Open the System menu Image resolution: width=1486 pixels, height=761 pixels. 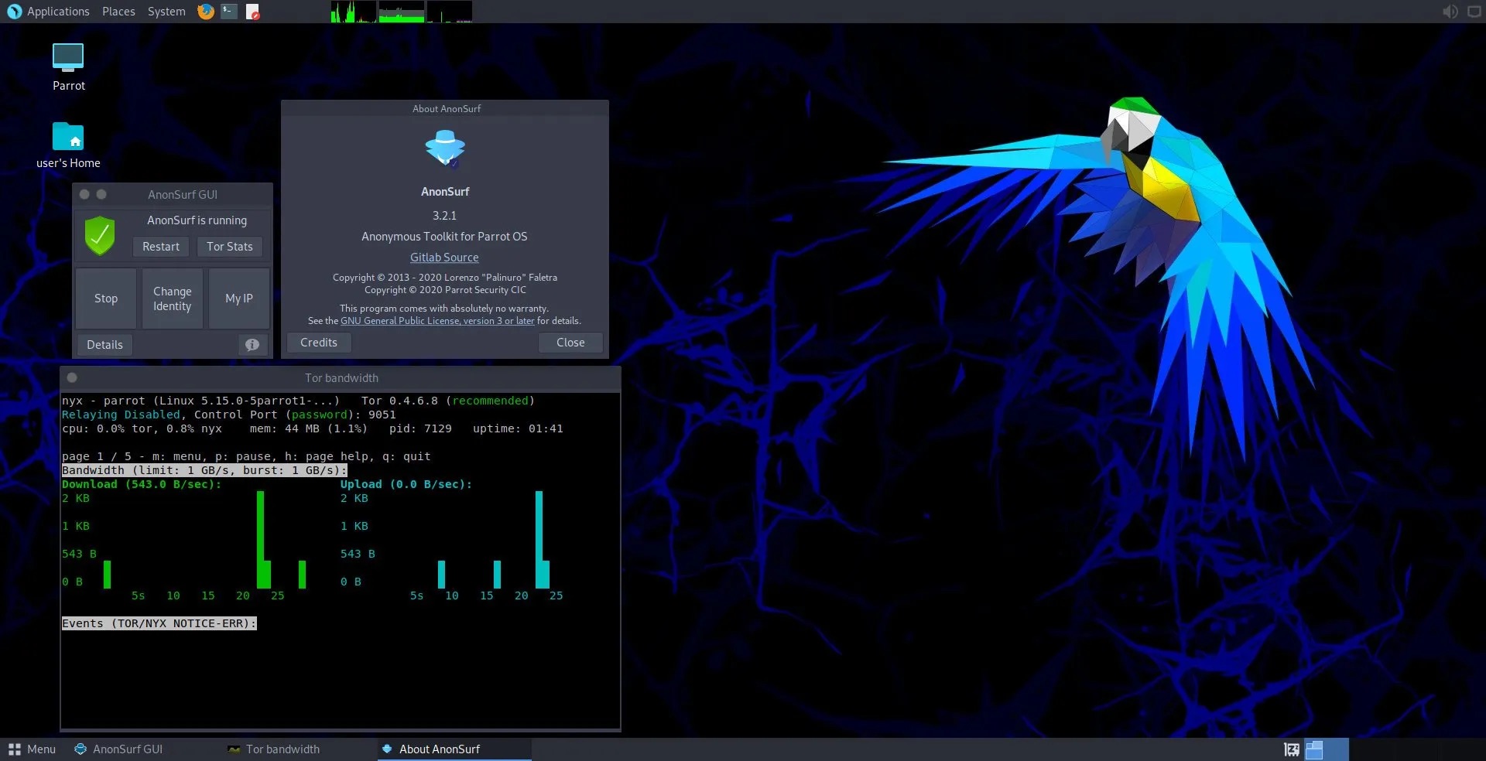click(166, 11)
